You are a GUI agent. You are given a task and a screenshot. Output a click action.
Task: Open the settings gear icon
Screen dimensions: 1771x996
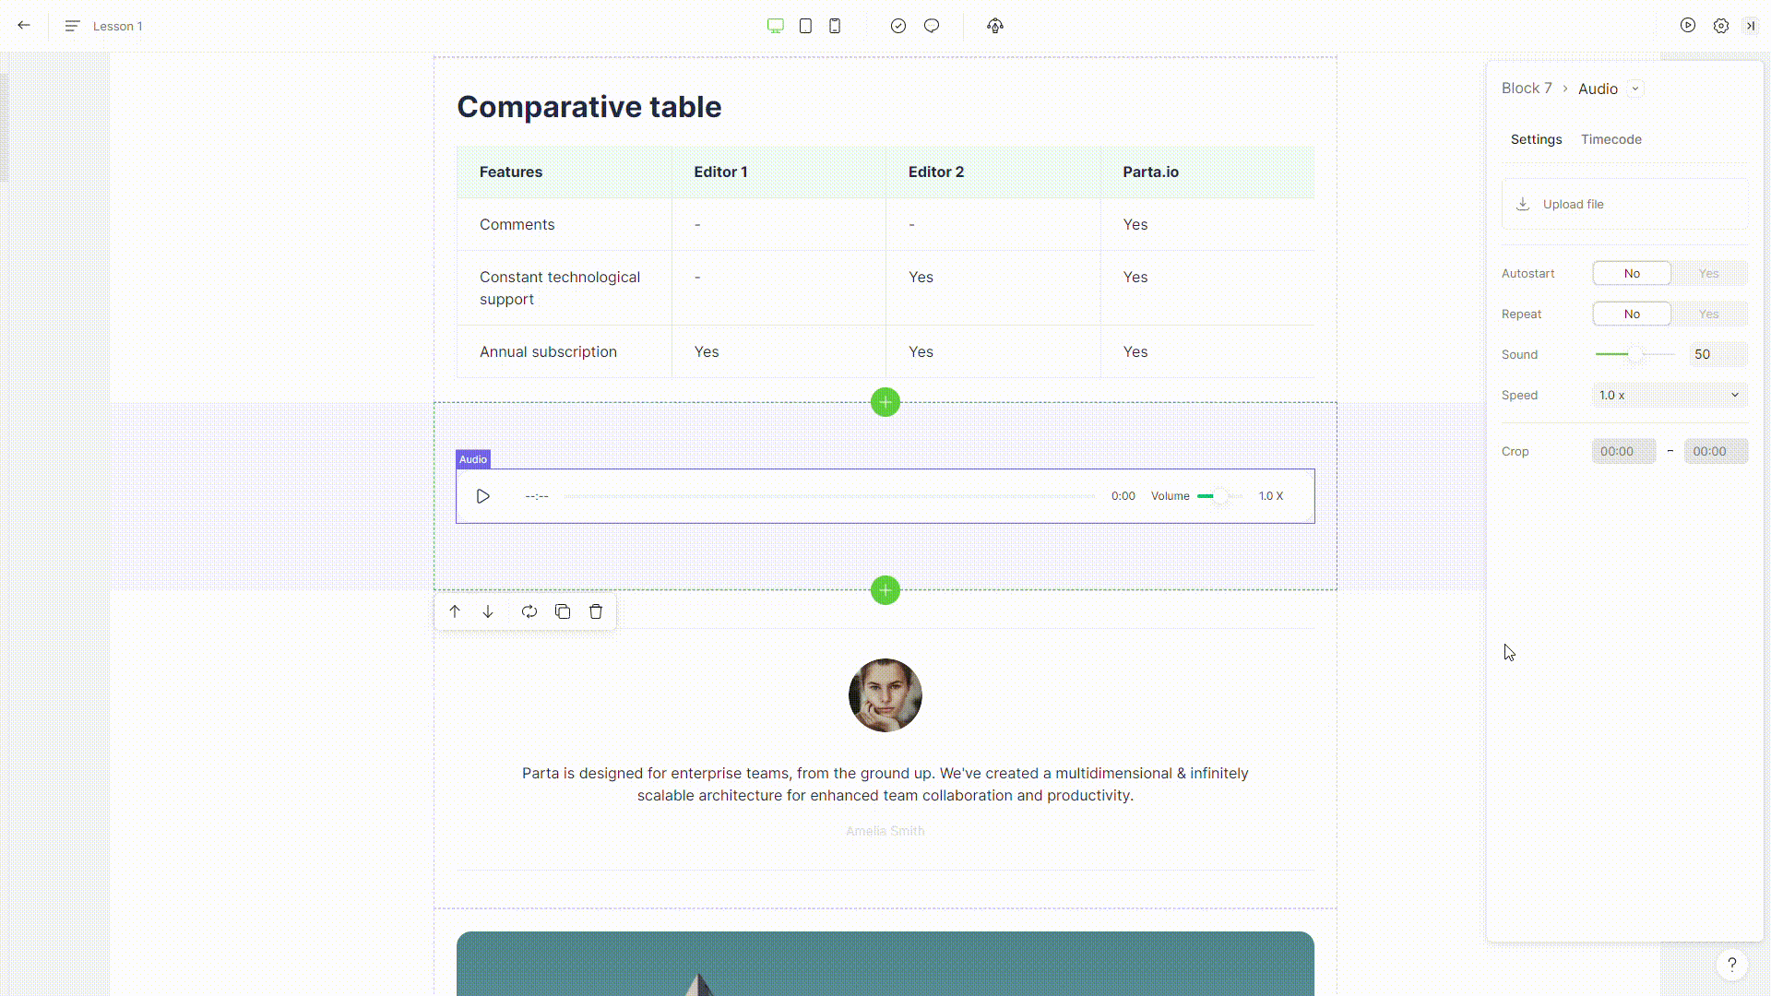point(1721,26)
